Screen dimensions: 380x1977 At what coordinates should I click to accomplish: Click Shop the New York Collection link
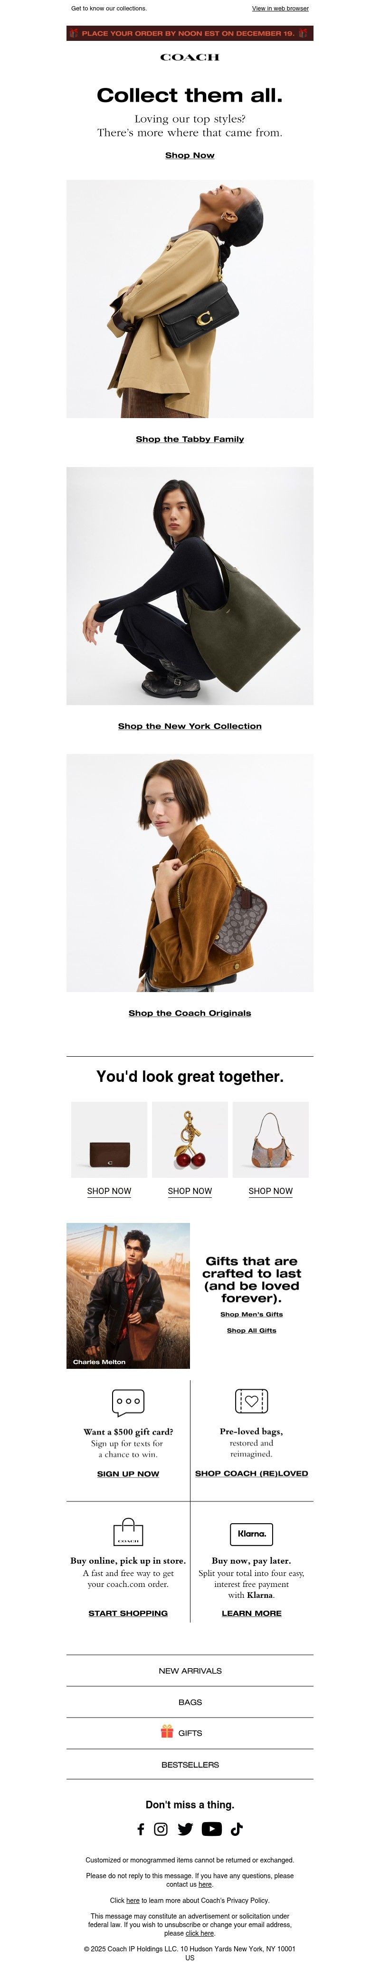(x=190, y=726)
